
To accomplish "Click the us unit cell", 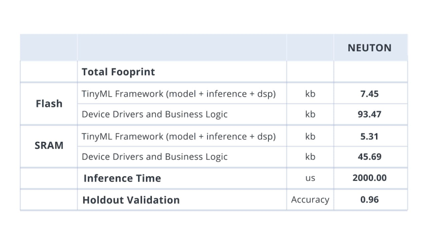I will [x=310, y=178].
